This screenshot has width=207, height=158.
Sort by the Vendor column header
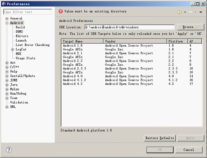tap(135, 41)
